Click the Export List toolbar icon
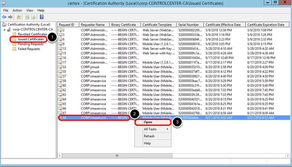The height and width of the screenshot is (167, 292). point(33,17)
